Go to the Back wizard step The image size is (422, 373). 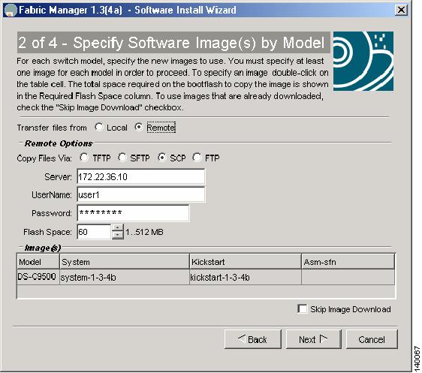[x=253, y=339]
